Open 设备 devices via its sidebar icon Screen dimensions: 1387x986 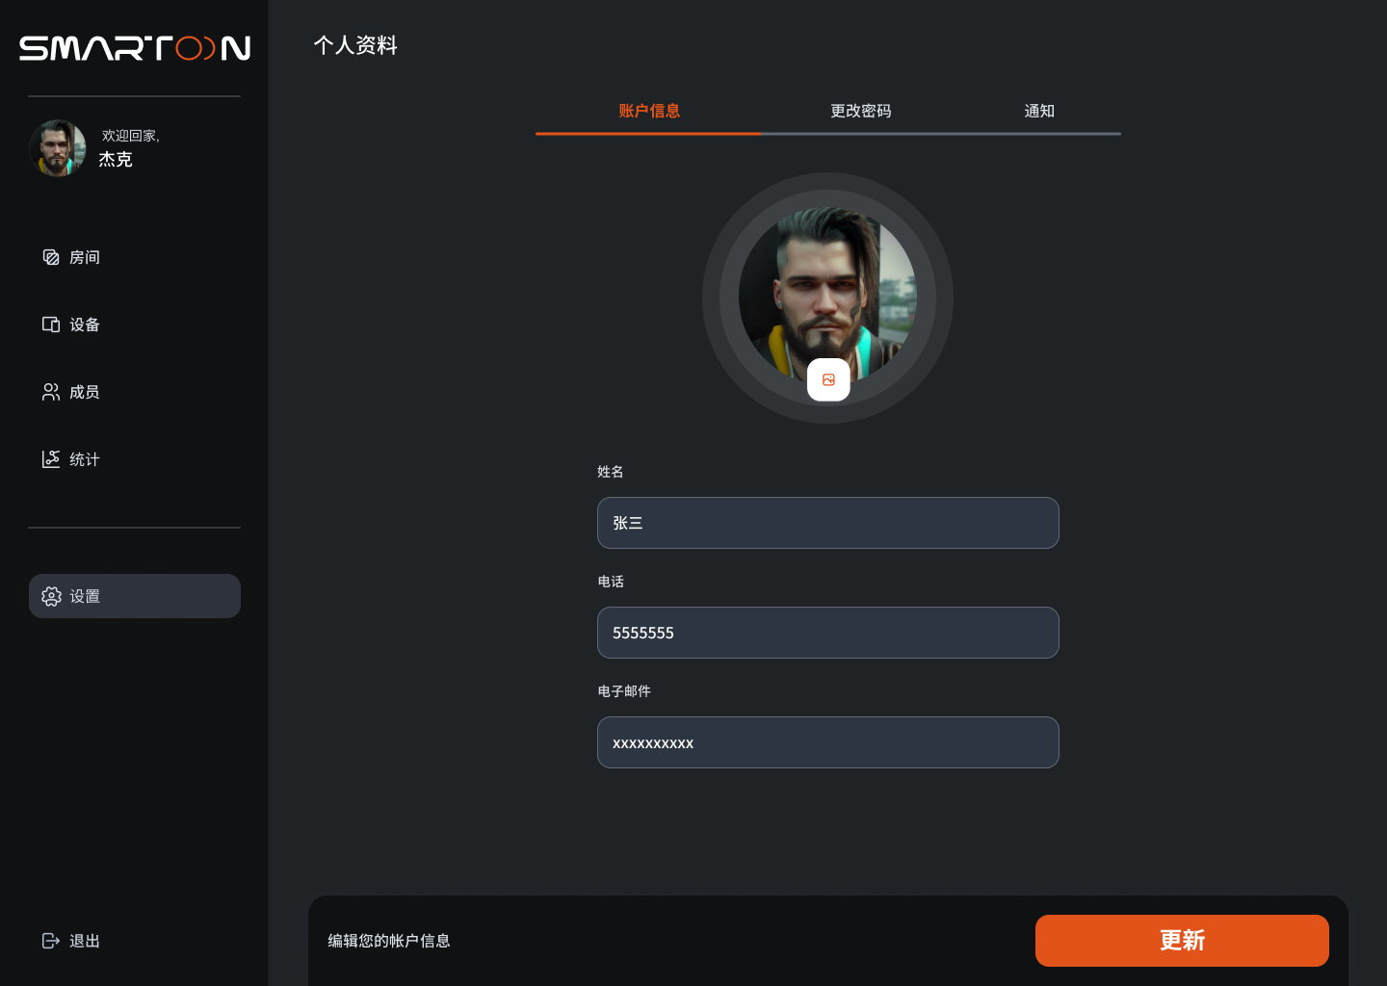[51, 324]
